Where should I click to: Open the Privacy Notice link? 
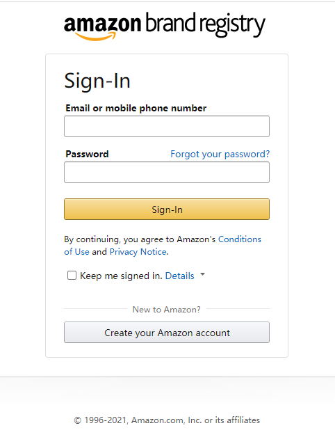click(138, 252)
